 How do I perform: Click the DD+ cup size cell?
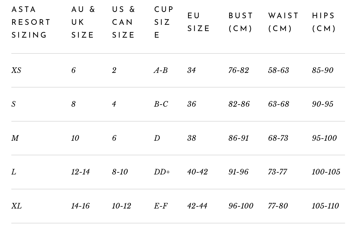(x=162, y=172)
